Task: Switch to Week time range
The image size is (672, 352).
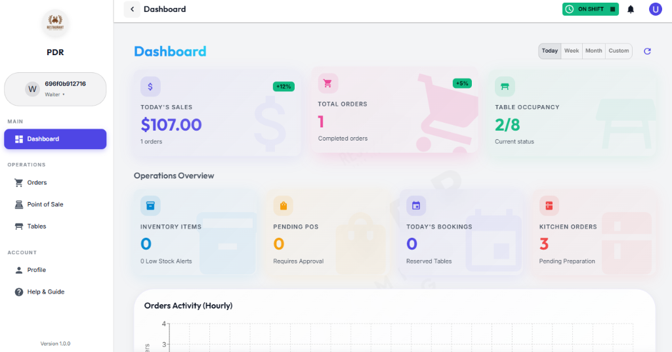Action: pyautogui.click(x=572, y=51)
